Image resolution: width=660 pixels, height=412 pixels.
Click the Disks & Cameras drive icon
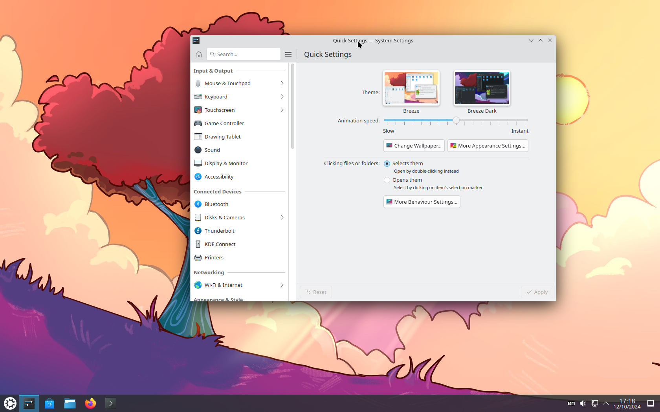tap(198, 217)
